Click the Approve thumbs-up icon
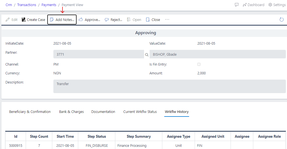This screenshot has width=287, height=149. pos(81,20)
